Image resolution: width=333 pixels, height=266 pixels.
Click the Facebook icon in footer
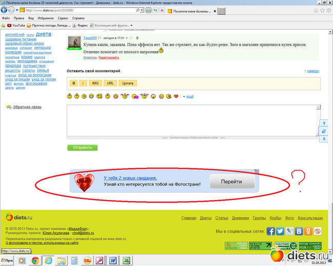271,231
